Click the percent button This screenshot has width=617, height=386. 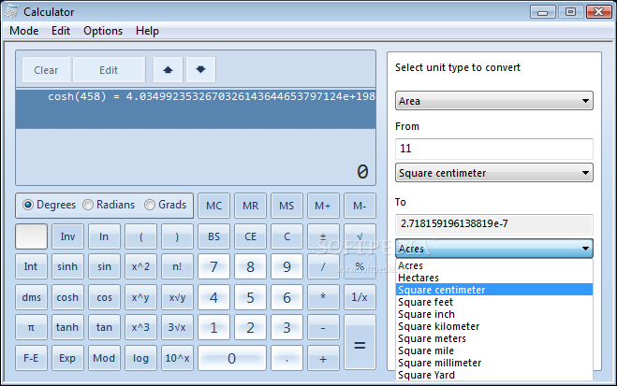pos(360,266)
